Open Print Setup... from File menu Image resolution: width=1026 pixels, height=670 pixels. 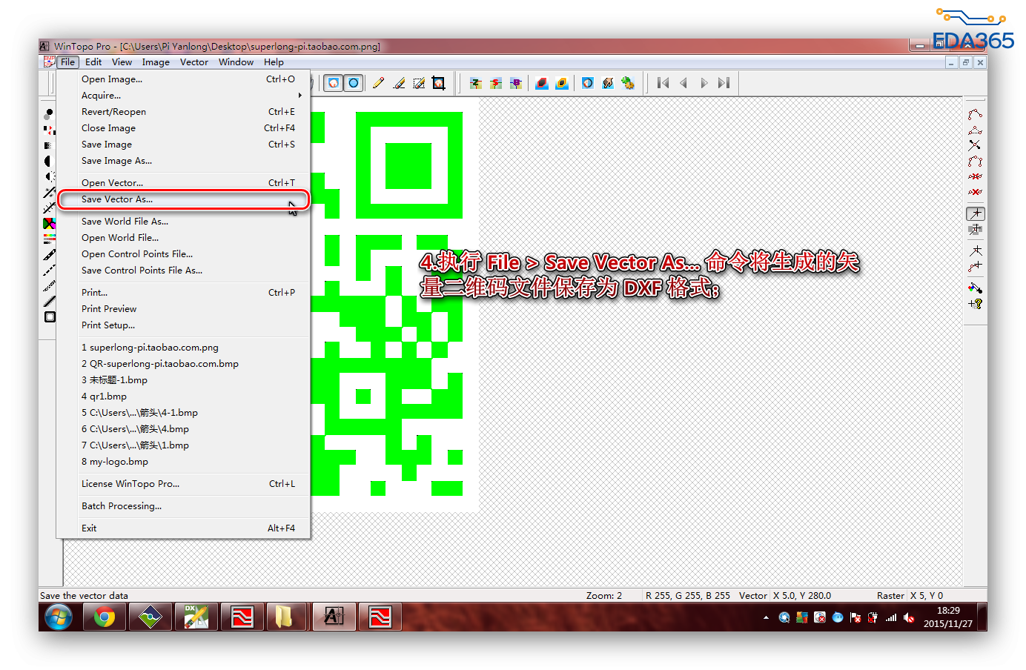pyautogui.click(x=184, y=325)
